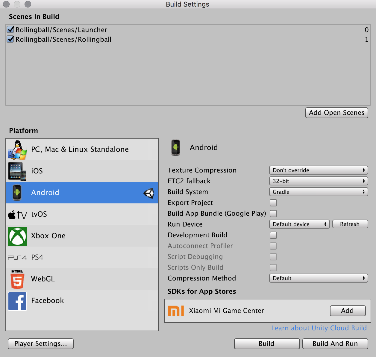This screenshot has height=357, width=376.
Task: Click the PS4 logo icon
Action: [x=17, y=257]
